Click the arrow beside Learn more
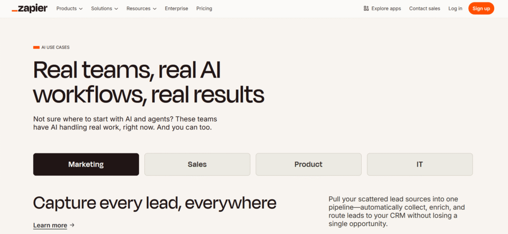 [x=72, y=225]
